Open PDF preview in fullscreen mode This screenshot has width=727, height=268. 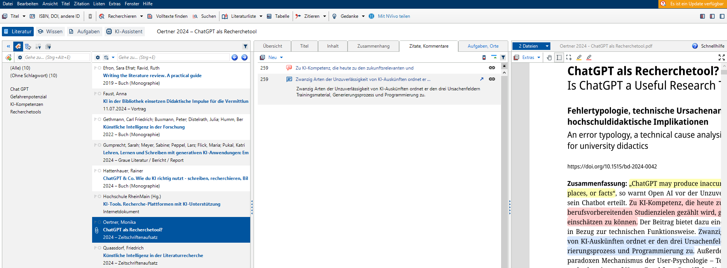[721, 57]
